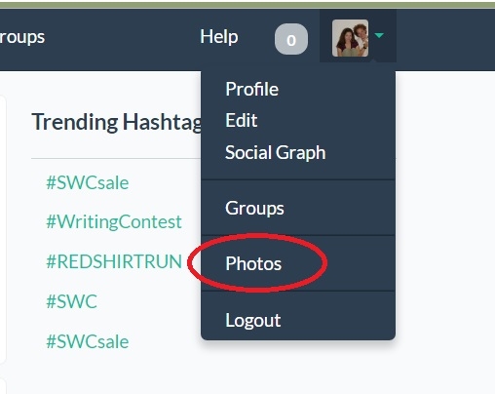
Task: Select Groups in the dropdown menu
Action: pos(254,208)
